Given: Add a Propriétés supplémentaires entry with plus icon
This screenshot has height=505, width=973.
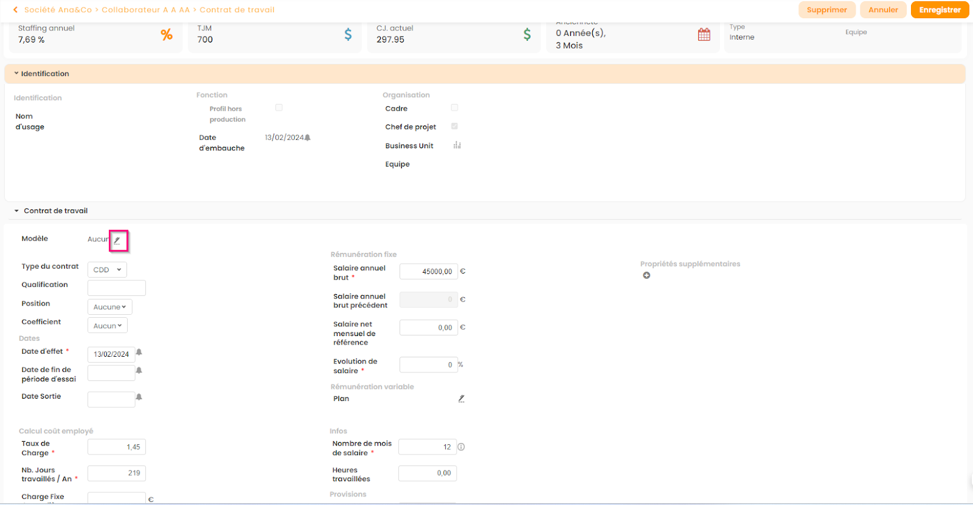Looking at the screenshot, I should point(646,276).
